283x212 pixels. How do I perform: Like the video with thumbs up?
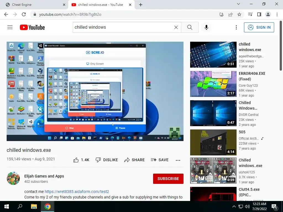click(x=81, y=160)
